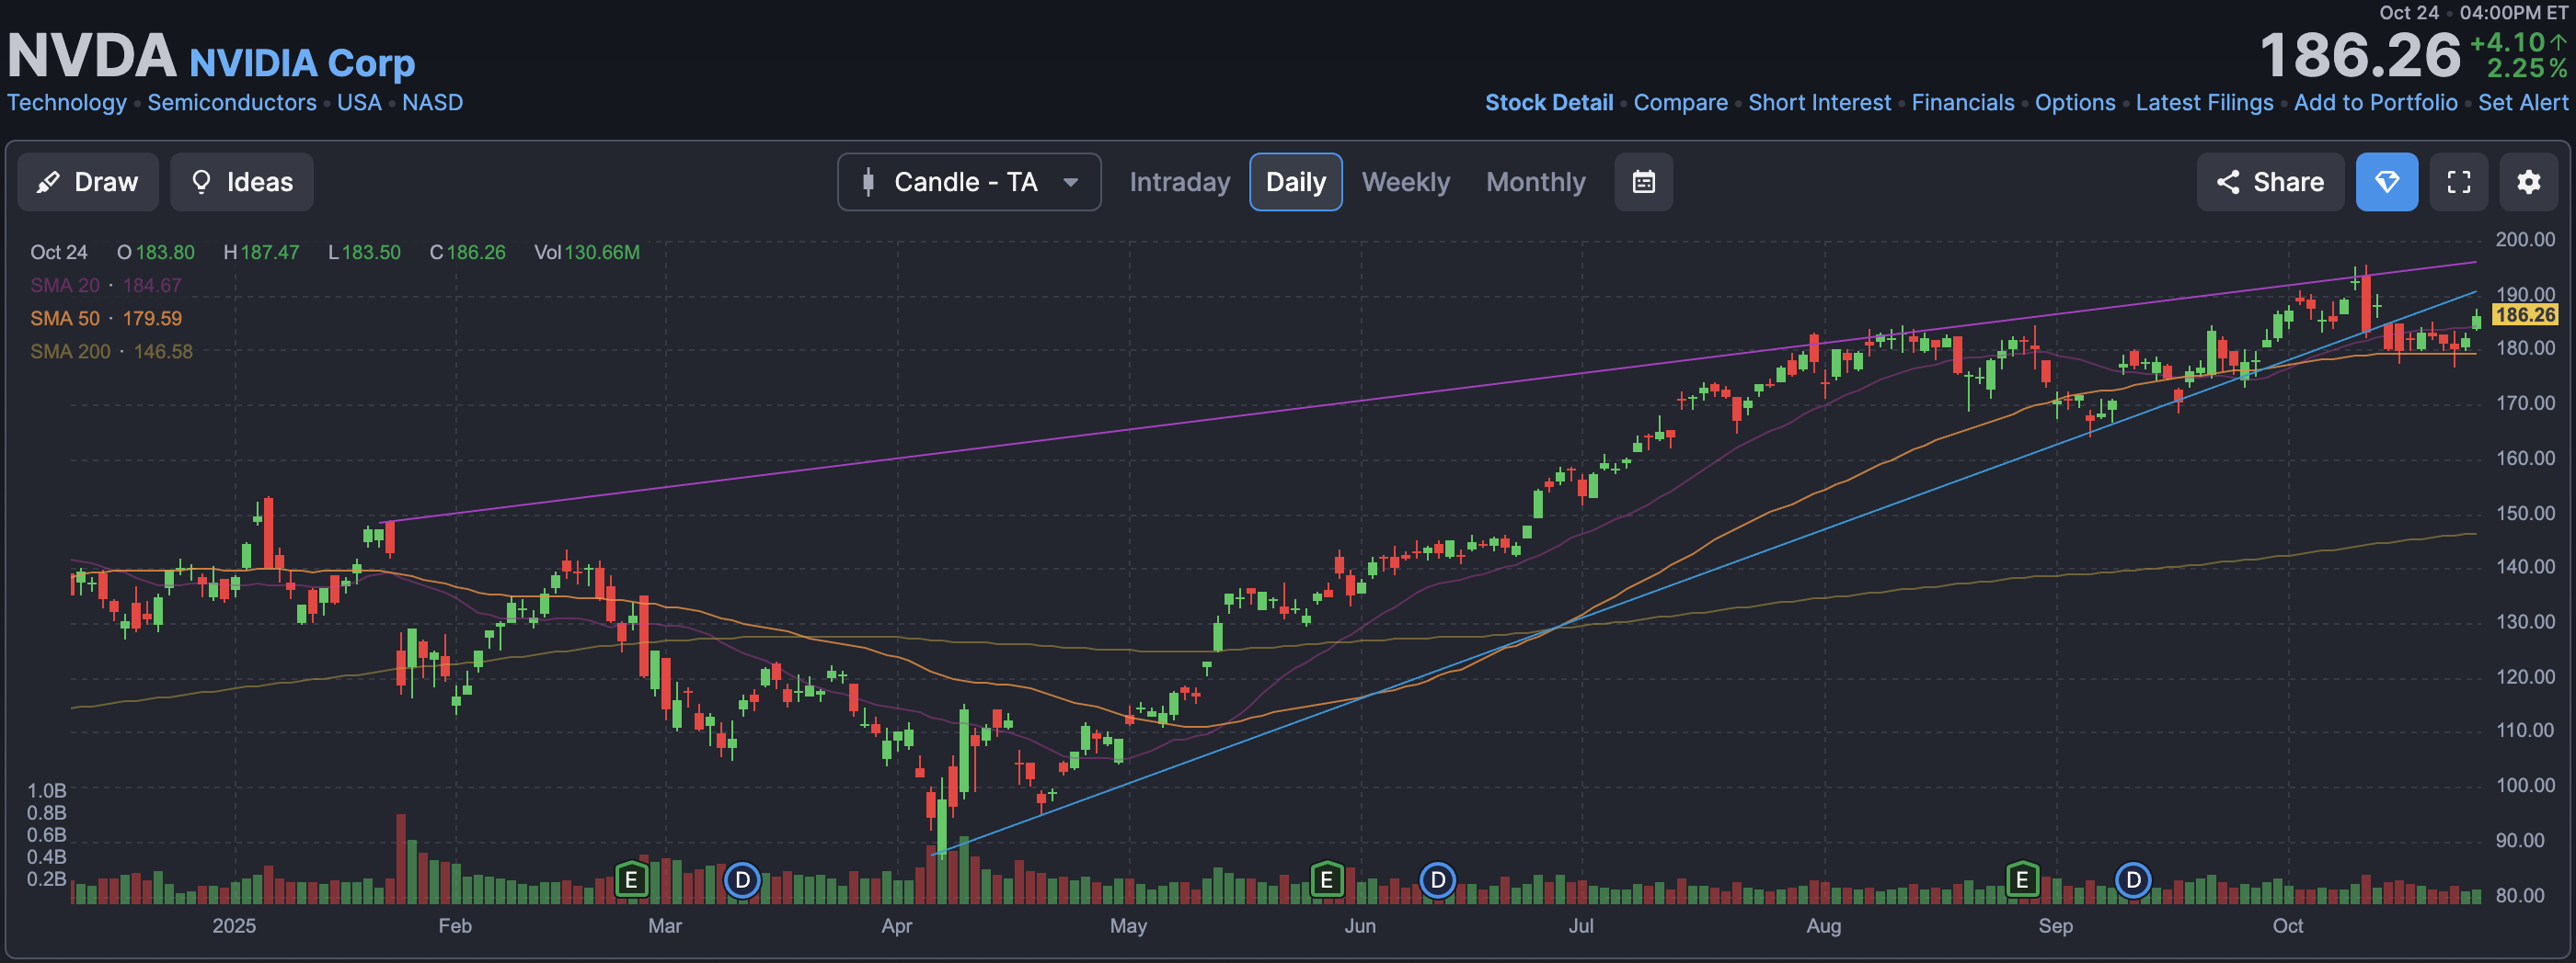Click the NVIDIA Corp company name
Screen dimensions: 2576x963
[x=302, y=62]
